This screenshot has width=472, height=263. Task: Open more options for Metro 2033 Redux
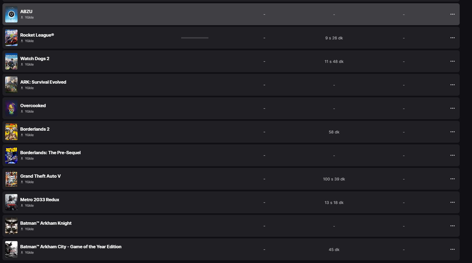click(x=452, y=202)
